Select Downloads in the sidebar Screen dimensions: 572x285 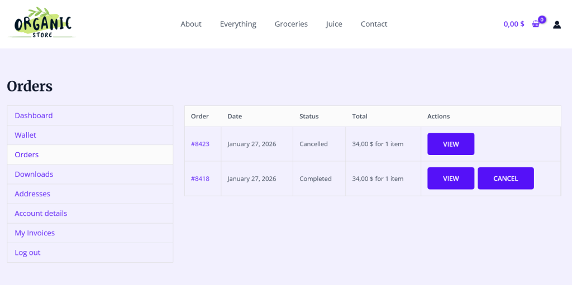coord(90,174)
